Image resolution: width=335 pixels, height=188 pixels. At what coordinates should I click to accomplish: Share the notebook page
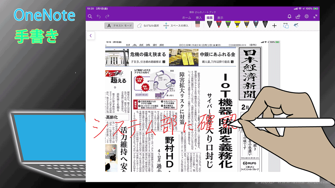coord(298,16)
